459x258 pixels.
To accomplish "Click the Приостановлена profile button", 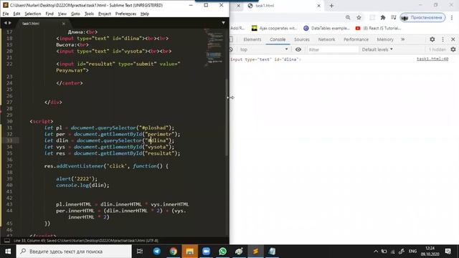I will click(422, 17).
